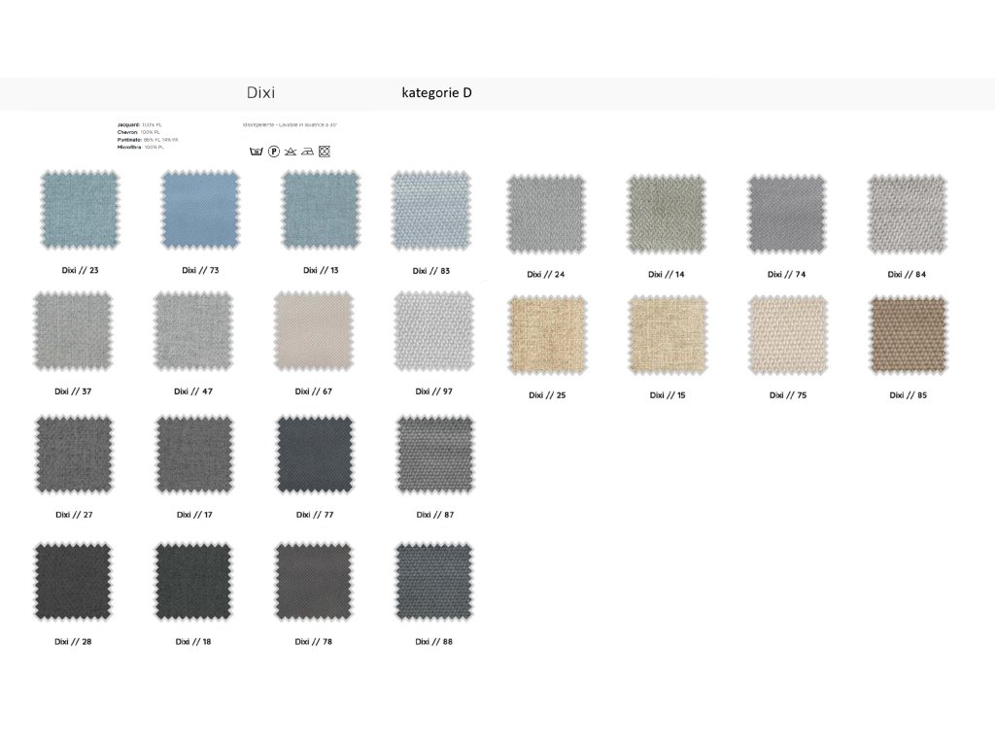
Task: Select the charcoal Dixi 28 swatch
Action: click(x=74, y=582)
